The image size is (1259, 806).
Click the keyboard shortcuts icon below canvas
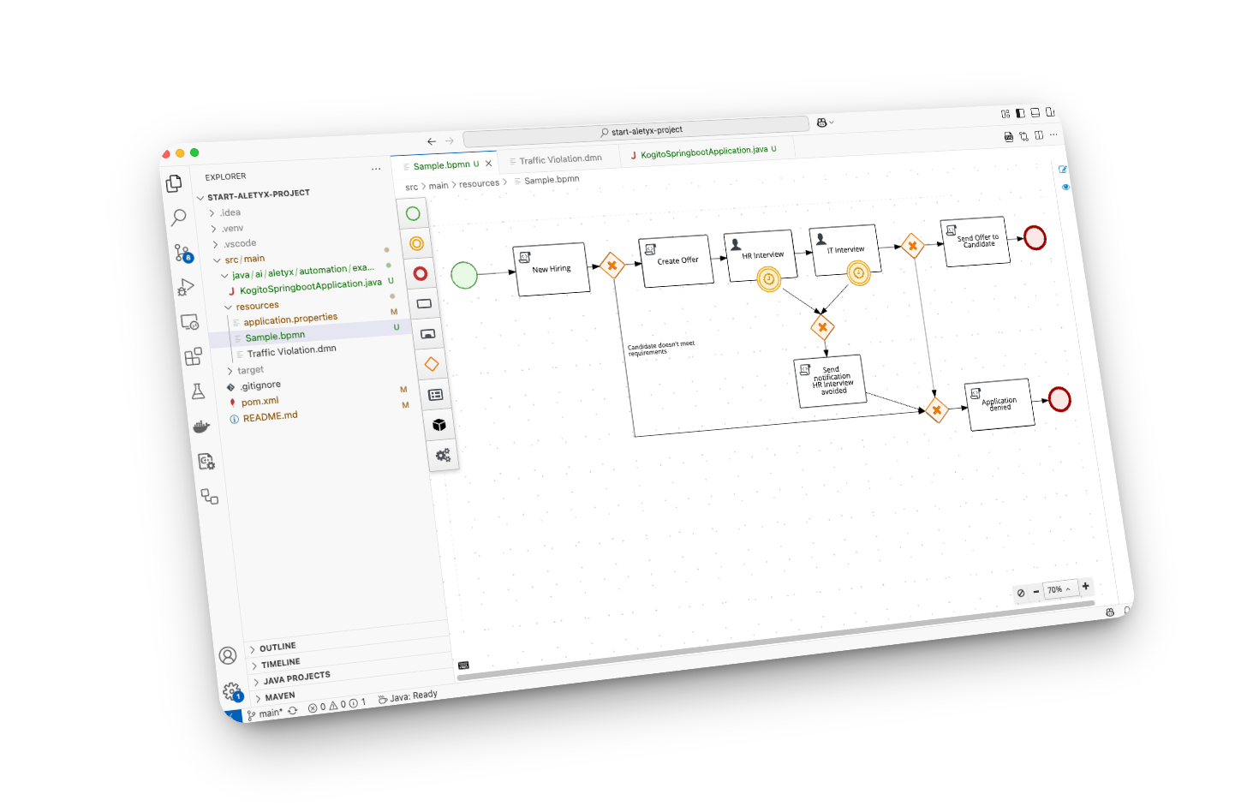coord(463,665)
